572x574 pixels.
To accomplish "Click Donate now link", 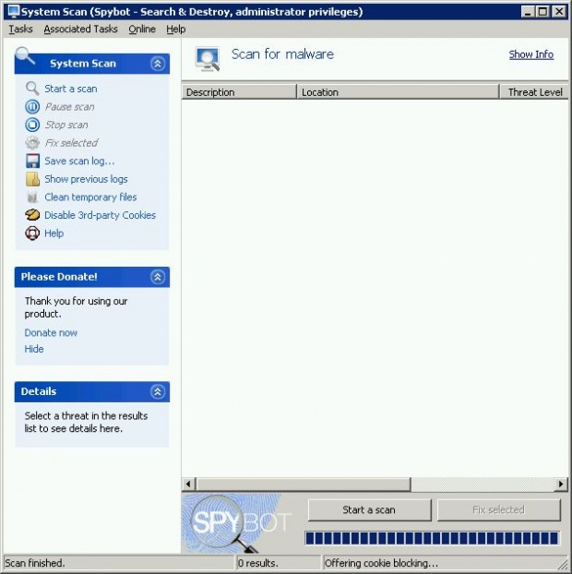I will [x=51, y=333].
